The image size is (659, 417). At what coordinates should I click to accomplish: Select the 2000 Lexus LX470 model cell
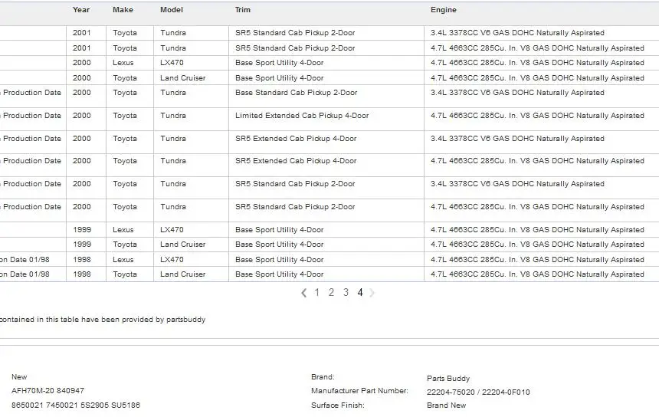coord(172,63)
